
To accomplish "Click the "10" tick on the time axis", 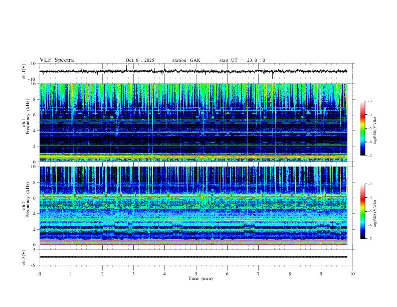I will tap(352, 274).
